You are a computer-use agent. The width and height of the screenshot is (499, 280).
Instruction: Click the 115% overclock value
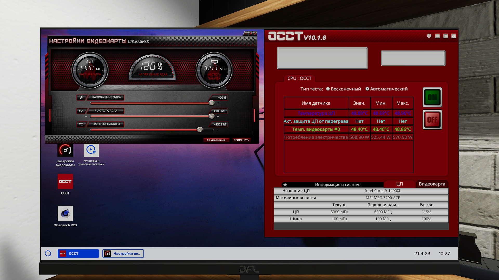coord(426,212)
